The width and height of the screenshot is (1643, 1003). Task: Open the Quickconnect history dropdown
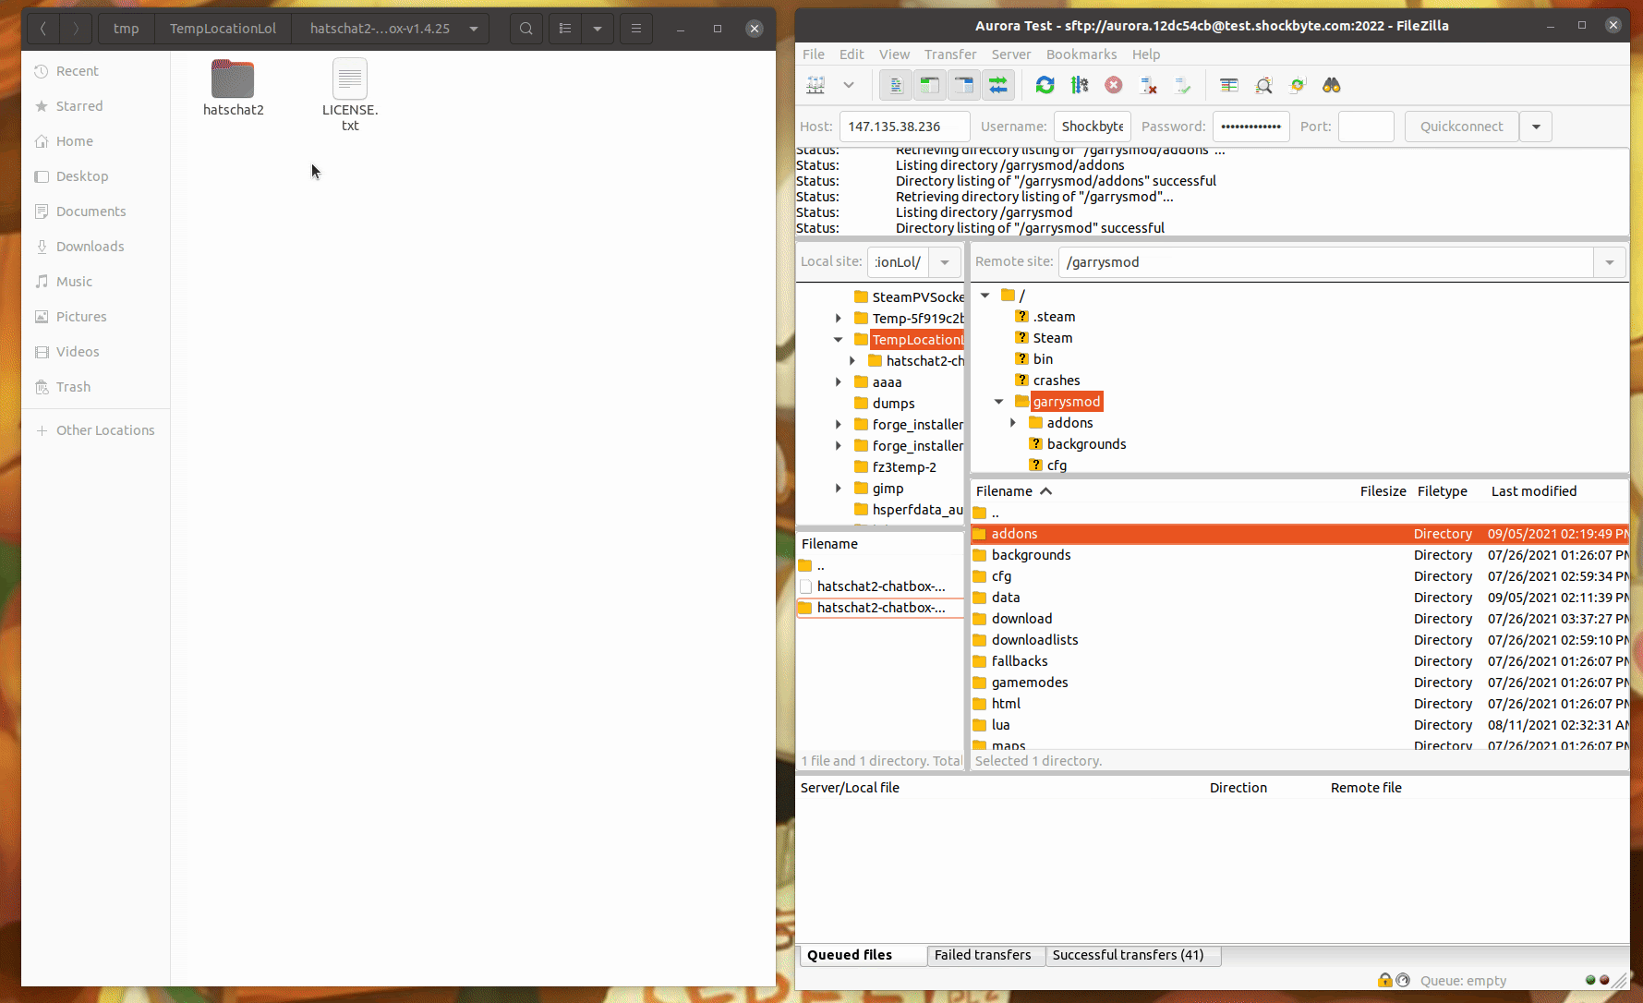[1534, 127]
